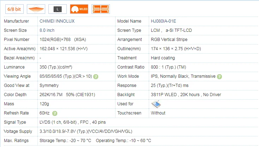
Task: Click the Without touchscreen value
Action: (158, 113)
